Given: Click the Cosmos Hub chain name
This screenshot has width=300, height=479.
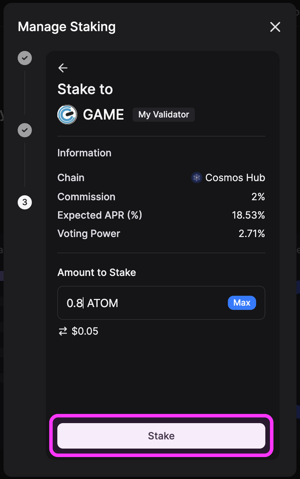Looking at the screenshot, I should [235, 177].
